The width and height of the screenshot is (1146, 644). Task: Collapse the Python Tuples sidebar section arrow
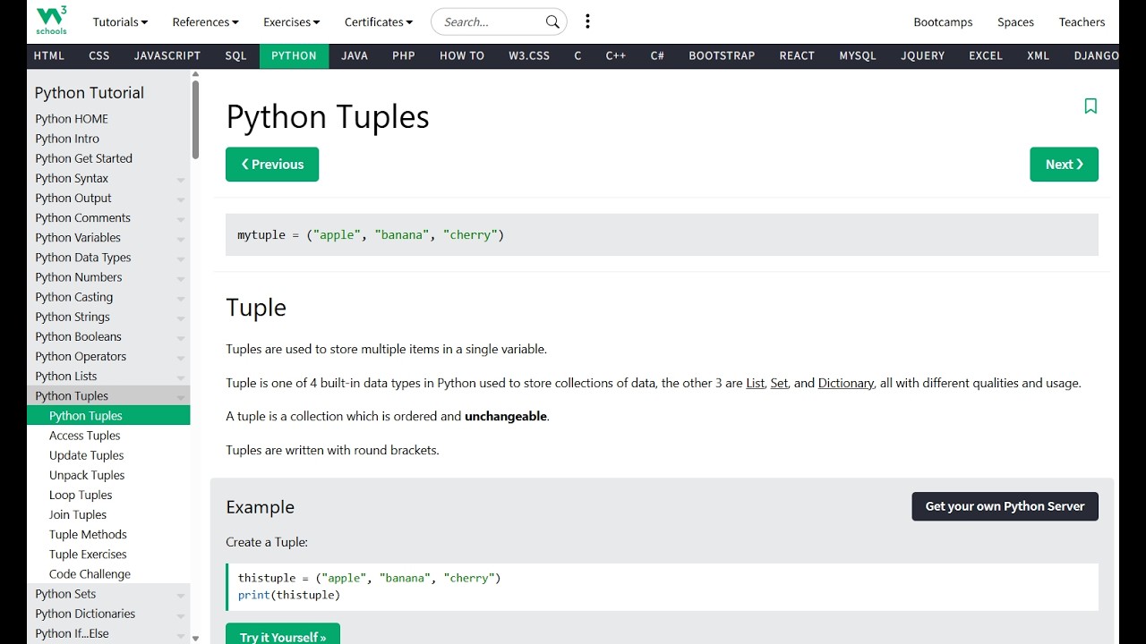[x=181, y=397]
